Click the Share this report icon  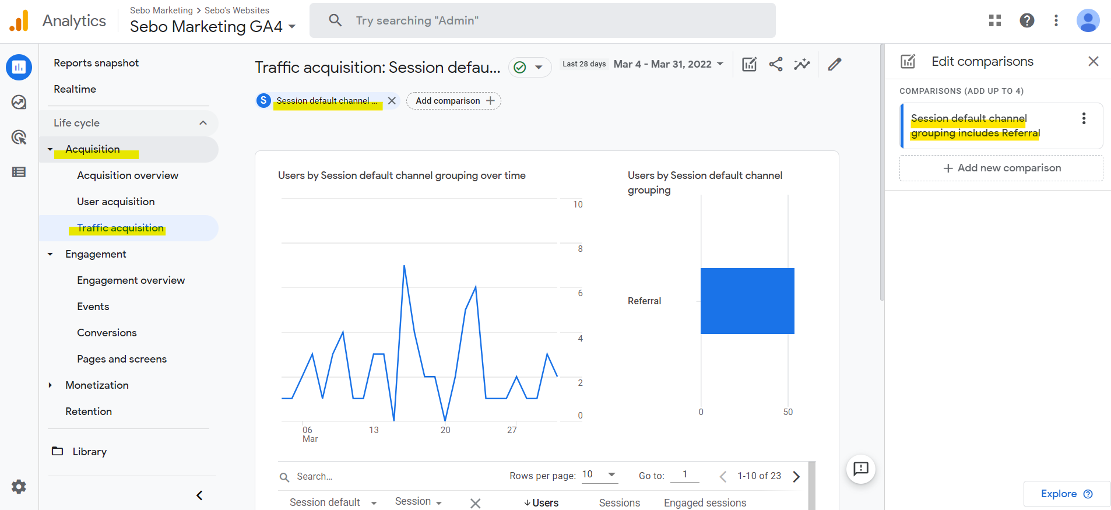tap(776, 64)
